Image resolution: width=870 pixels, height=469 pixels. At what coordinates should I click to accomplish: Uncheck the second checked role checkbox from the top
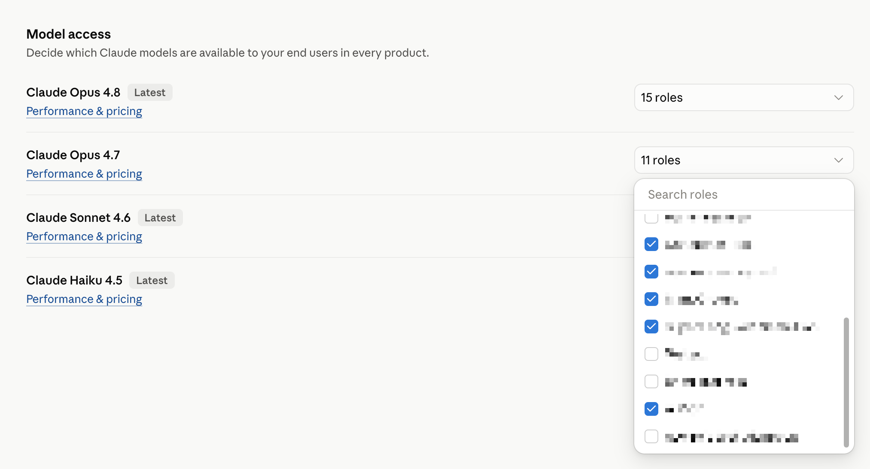651,272
